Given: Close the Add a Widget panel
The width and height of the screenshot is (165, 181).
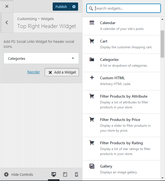Looking at the screenshot, I should click(x=62, y=72).
